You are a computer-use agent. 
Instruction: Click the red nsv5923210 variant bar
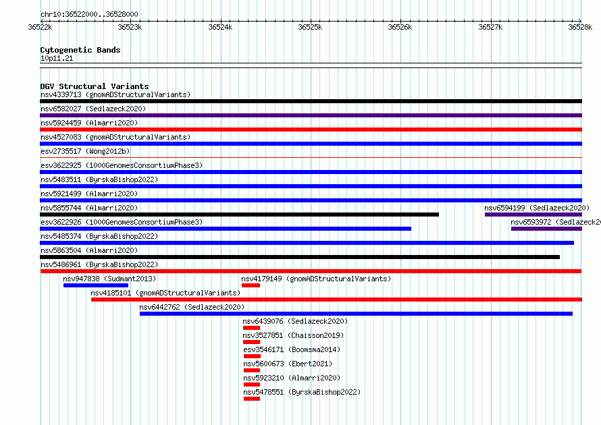click(x=252, y=385)
